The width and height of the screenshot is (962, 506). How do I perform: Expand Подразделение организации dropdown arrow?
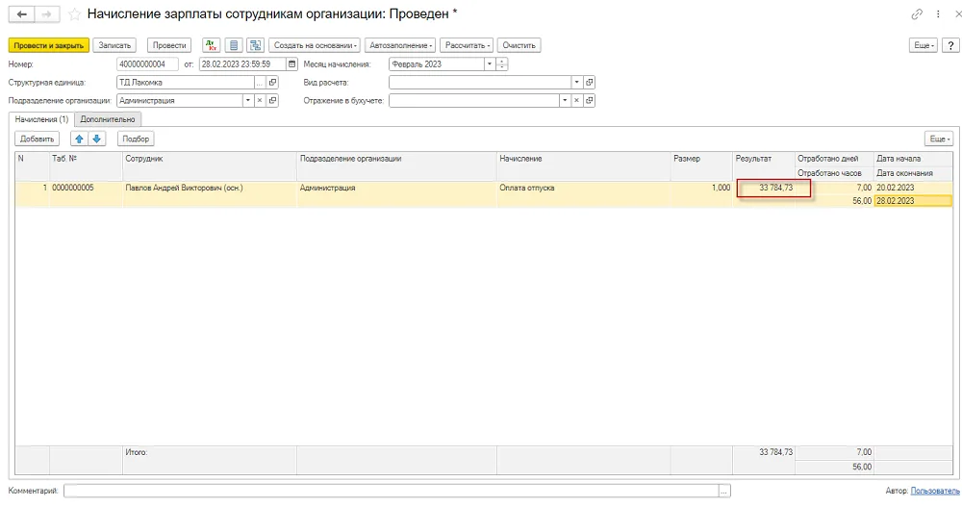[x=248, y=101]
